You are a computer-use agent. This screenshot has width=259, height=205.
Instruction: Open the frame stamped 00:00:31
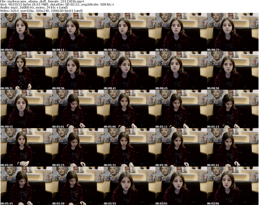[26, 71]
